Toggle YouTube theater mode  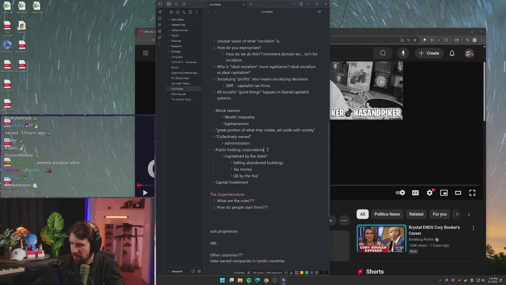point(458,193)
